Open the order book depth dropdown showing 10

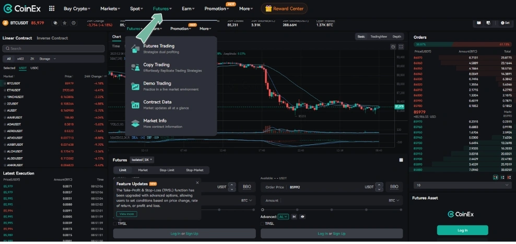[x=462, y=185]
